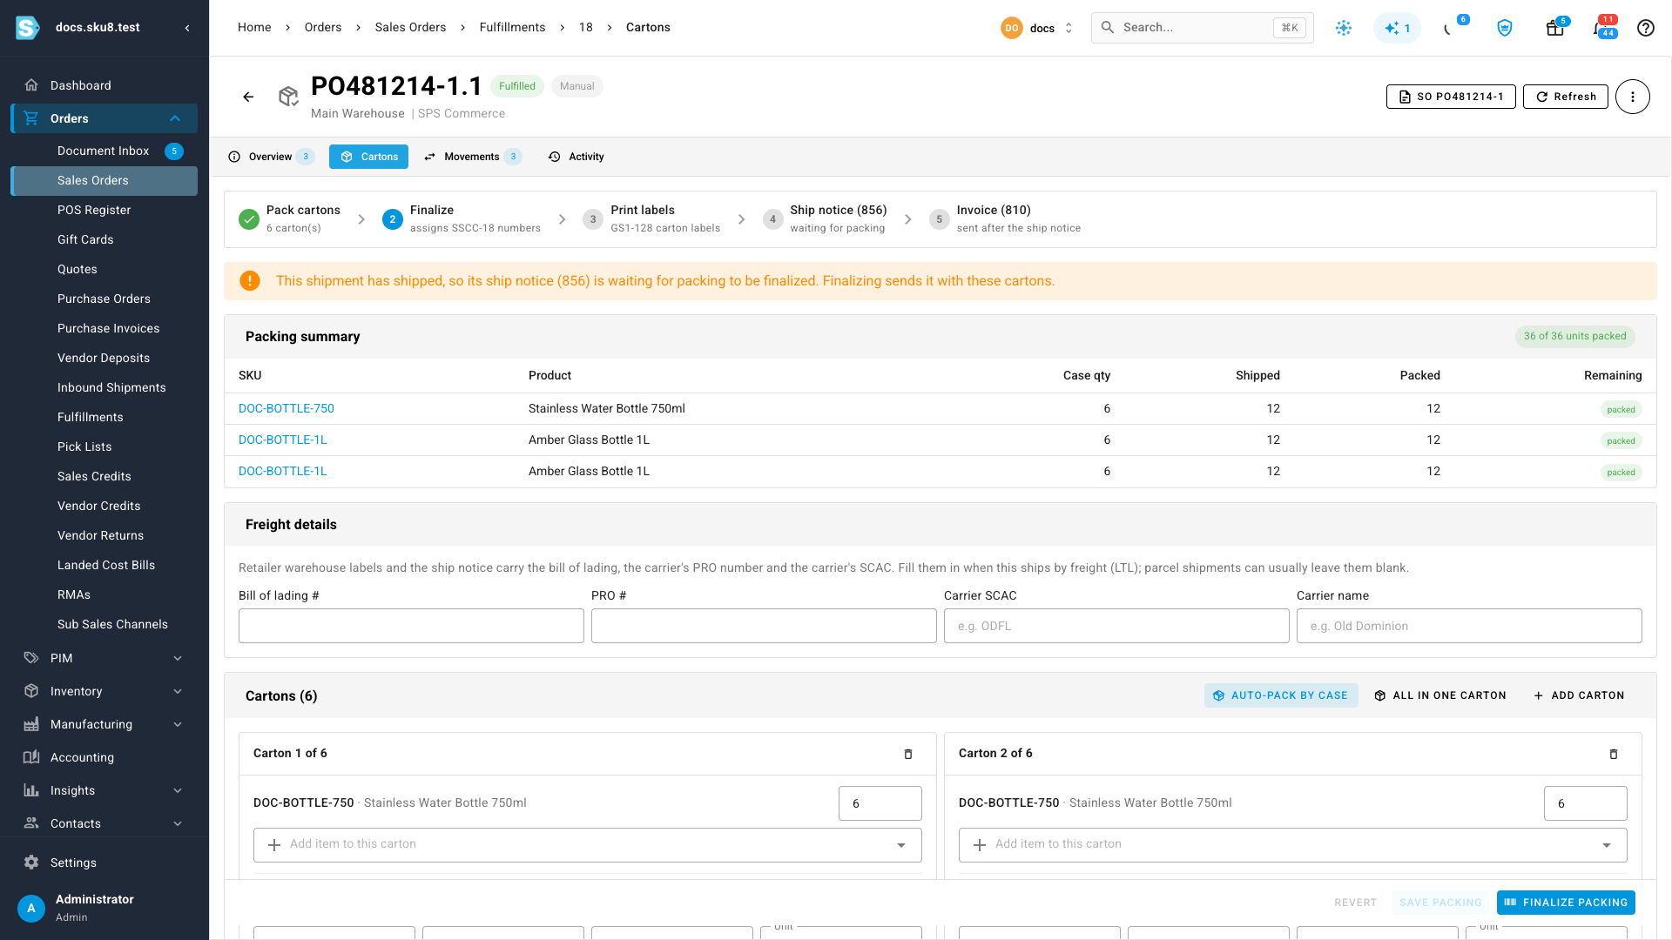
Task: Open the AI sparkle assistant button
Action: (1397, 28)
